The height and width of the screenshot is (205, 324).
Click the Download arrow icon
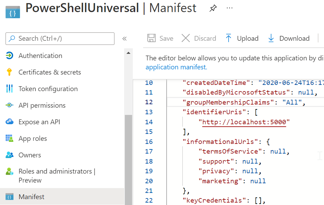271,38
